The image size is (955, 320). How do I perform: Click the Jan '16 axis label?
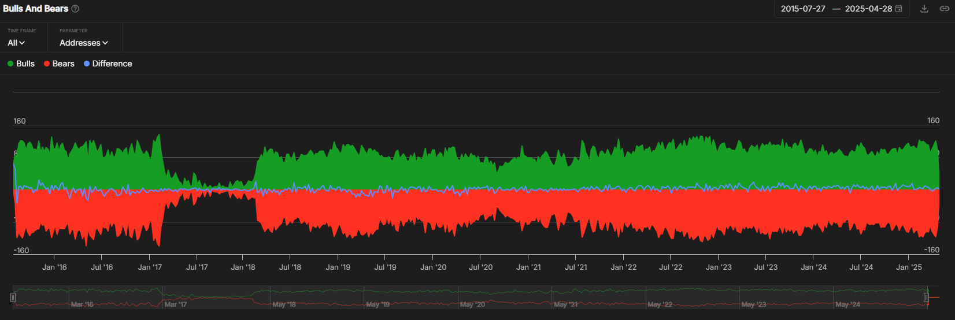[x=54, y=267]
